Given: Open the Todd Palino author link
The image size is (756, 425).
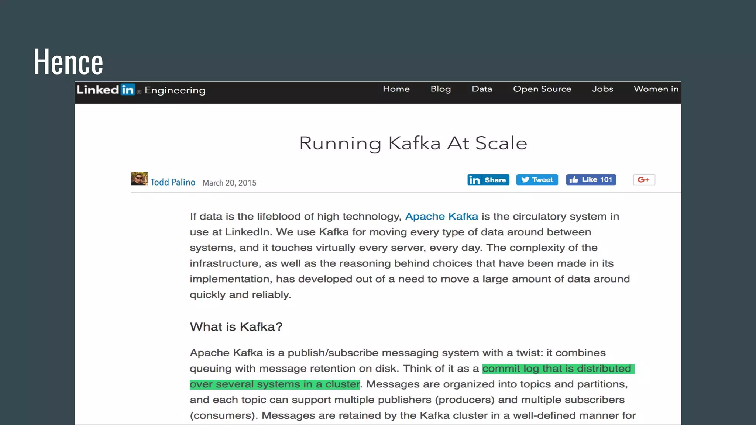Looking at the screenshot, I should pyautogui.click(x=173, y=182).
